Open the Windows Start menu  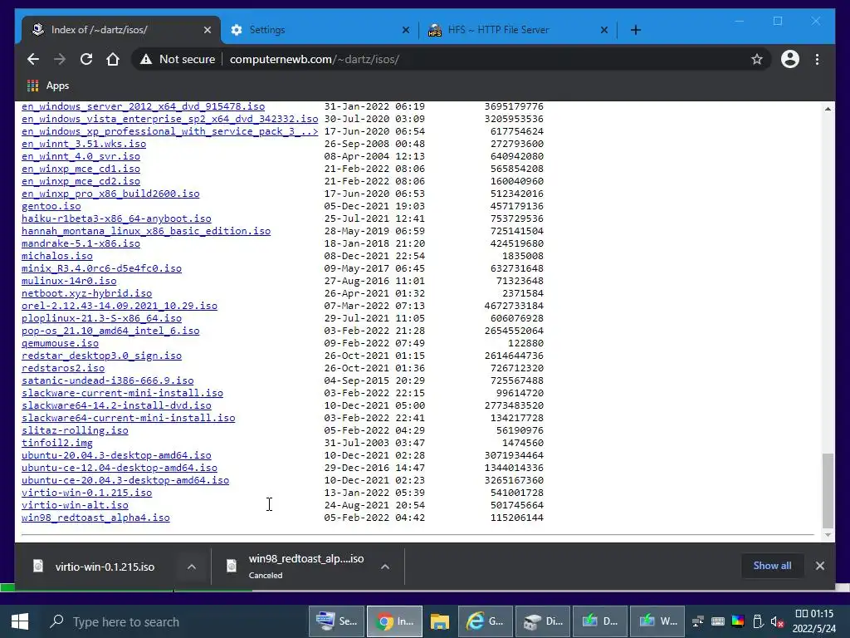point(20,621)
